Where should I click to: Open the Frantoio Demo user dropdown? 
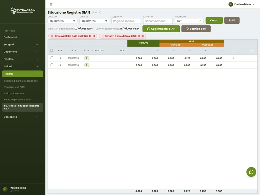coord(241,4)
